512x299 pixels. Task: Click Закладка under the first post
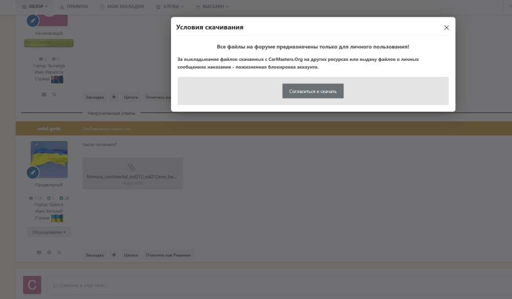coord(95,97)
